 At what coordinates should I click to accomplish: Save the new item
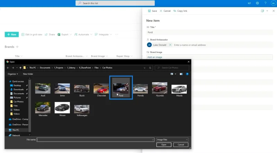tap(152, 11)
